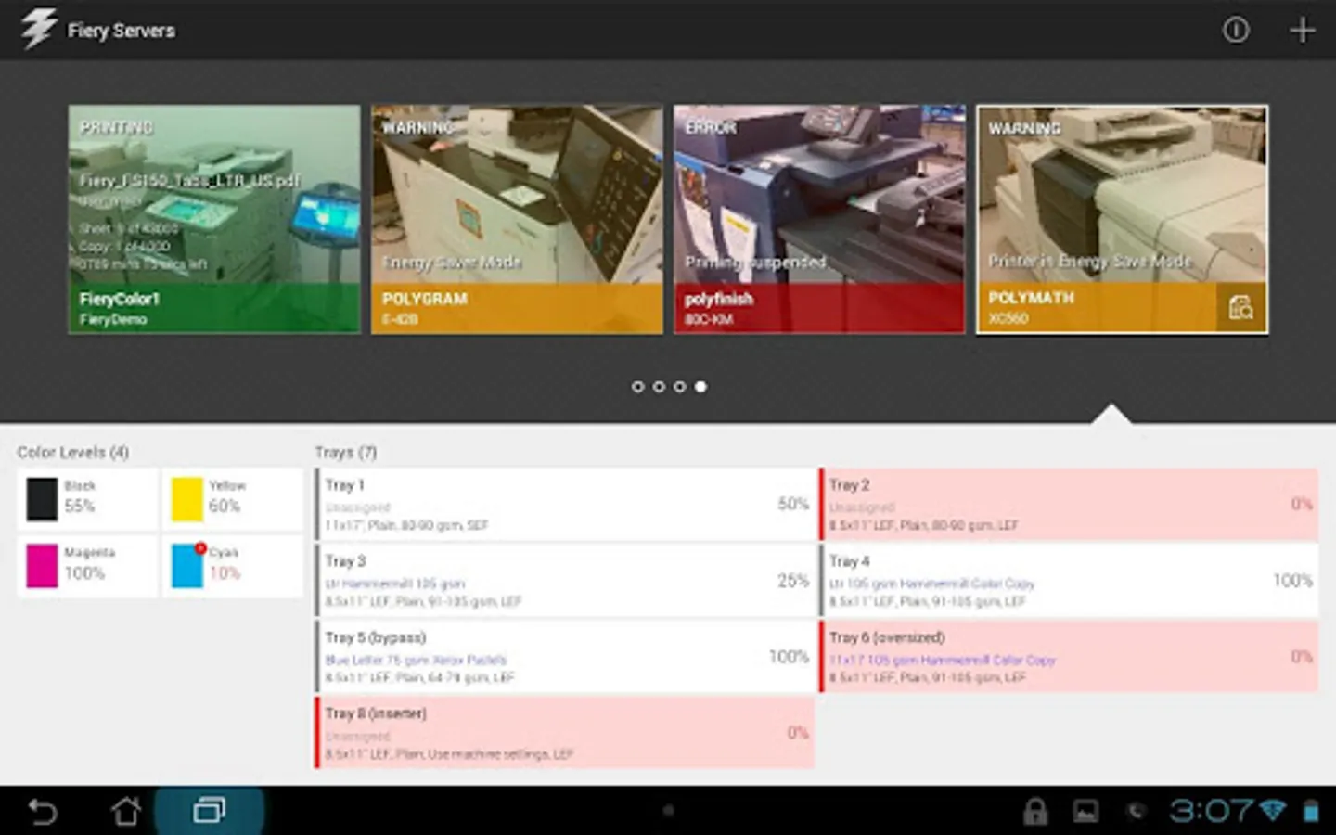Viewport: 1336px width, 835px height.
Task: Click the 0% level of Tray 2
Action: tap(1302, 504)
